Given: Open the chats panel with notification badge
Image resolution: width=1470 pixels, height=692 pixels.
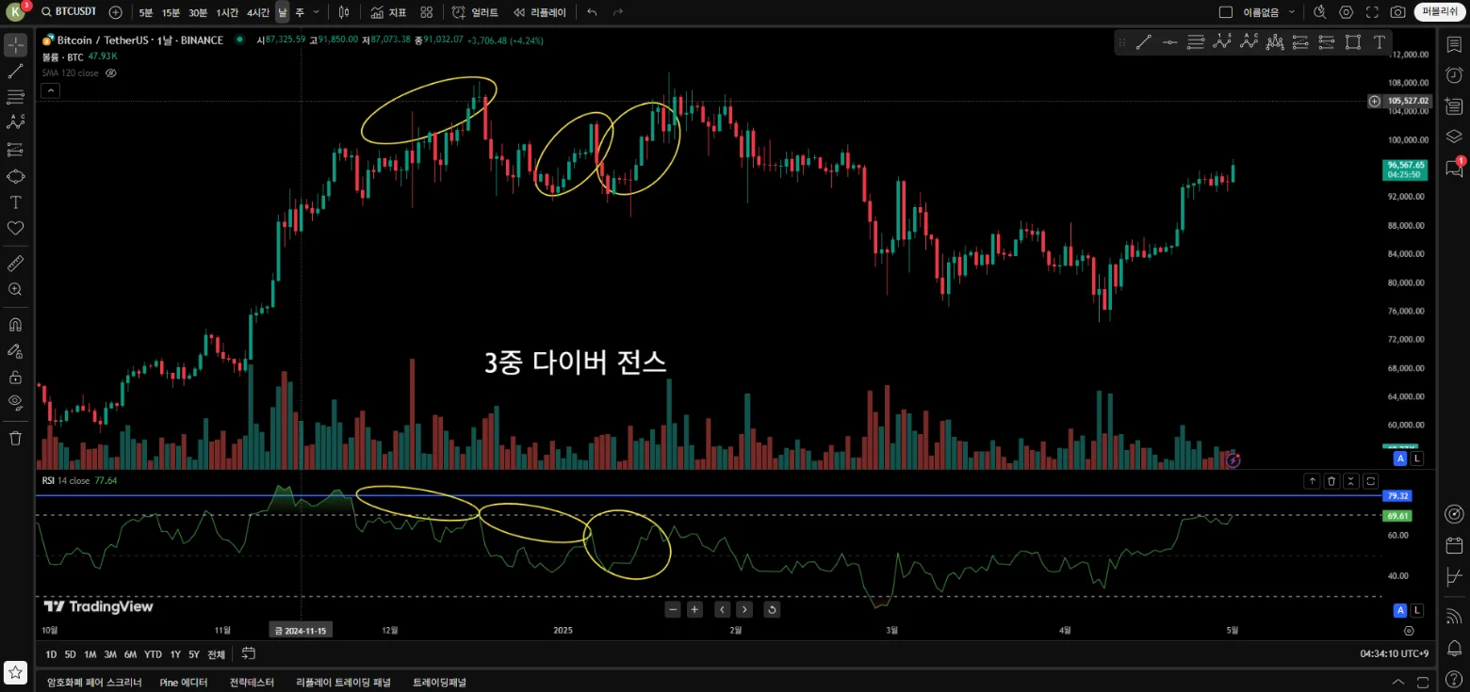Looking at the screenshot, I should 1454,169.
